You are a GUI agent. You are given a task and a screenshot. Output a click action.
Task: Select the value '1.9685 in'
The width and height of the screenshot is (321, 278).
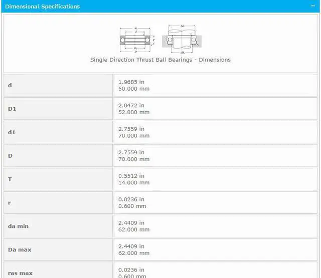coord(131,82)
